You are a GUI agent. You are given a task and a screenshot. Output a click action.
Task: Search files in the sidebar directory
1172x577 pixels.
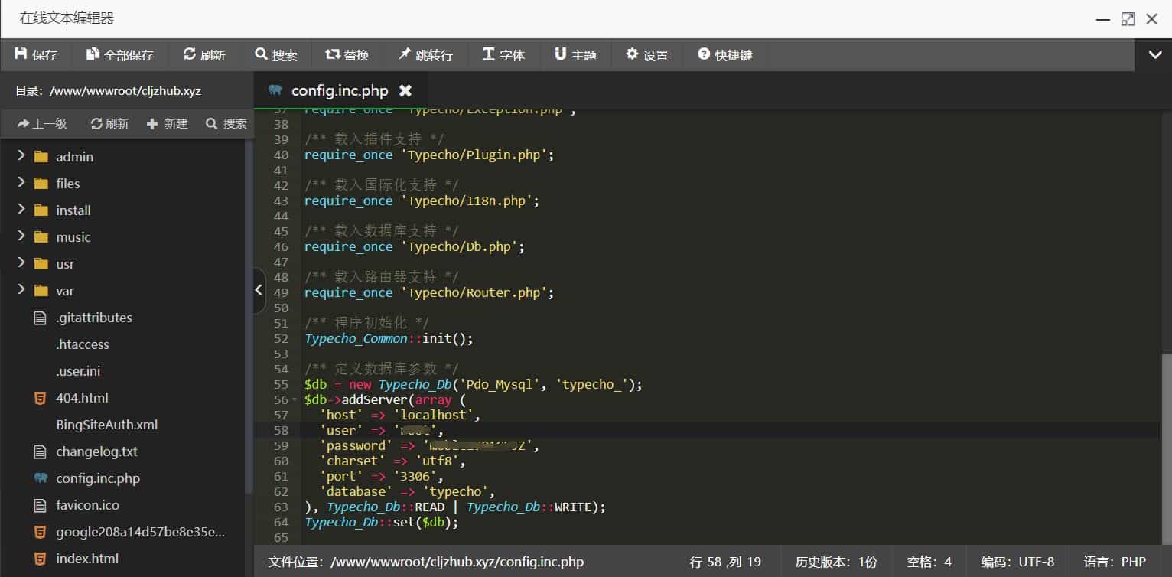(x=226, y=123)
